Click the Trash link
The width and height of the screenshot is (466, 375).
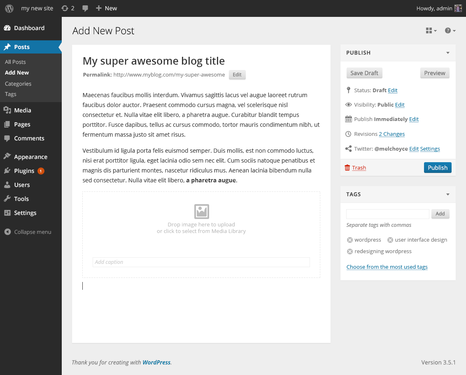pos(359,168)
